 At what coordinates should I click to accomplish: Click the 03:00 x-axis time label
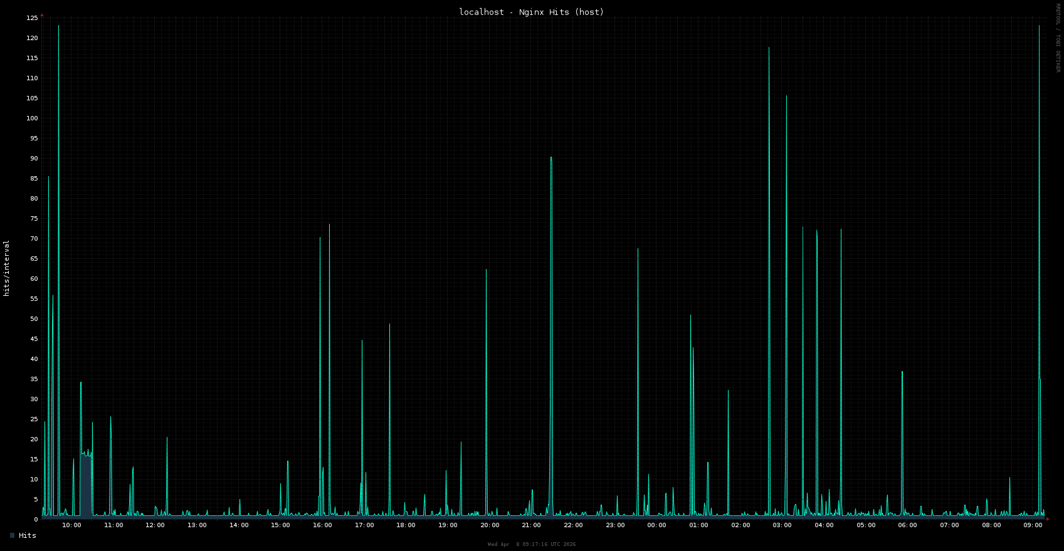coord(782,525)
